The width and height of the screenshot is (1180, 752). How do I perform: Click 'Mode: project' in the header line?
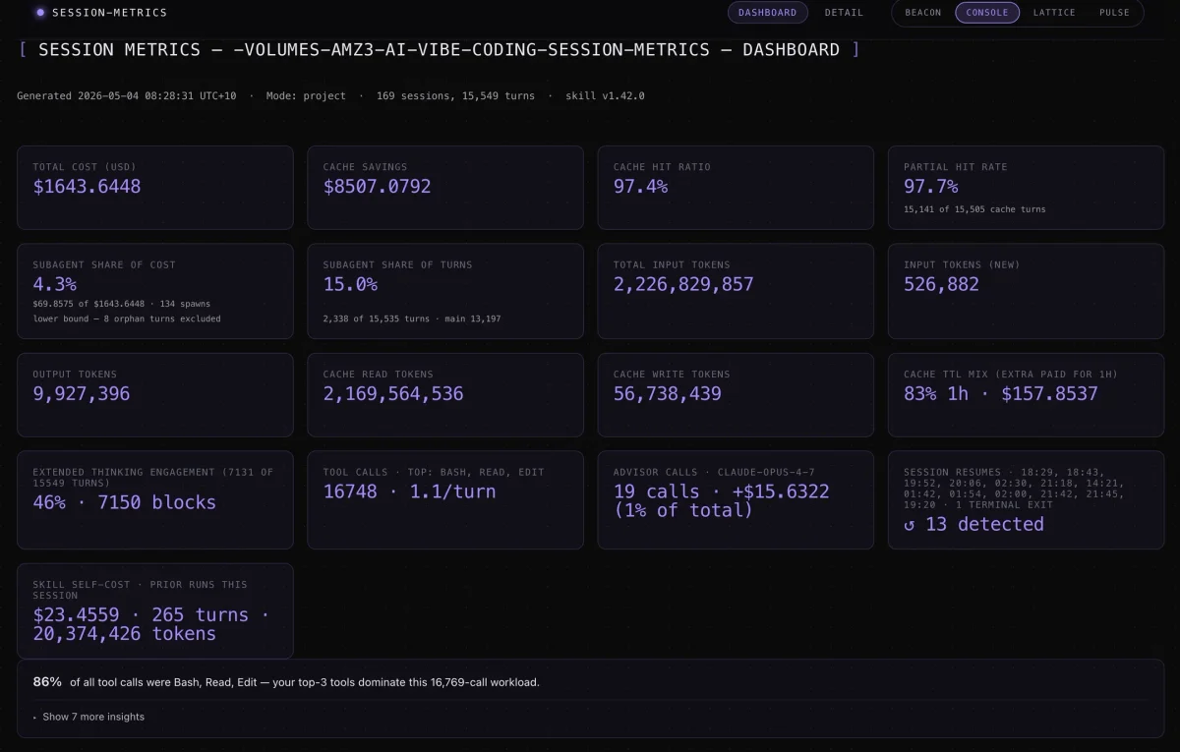pos(306,95)
